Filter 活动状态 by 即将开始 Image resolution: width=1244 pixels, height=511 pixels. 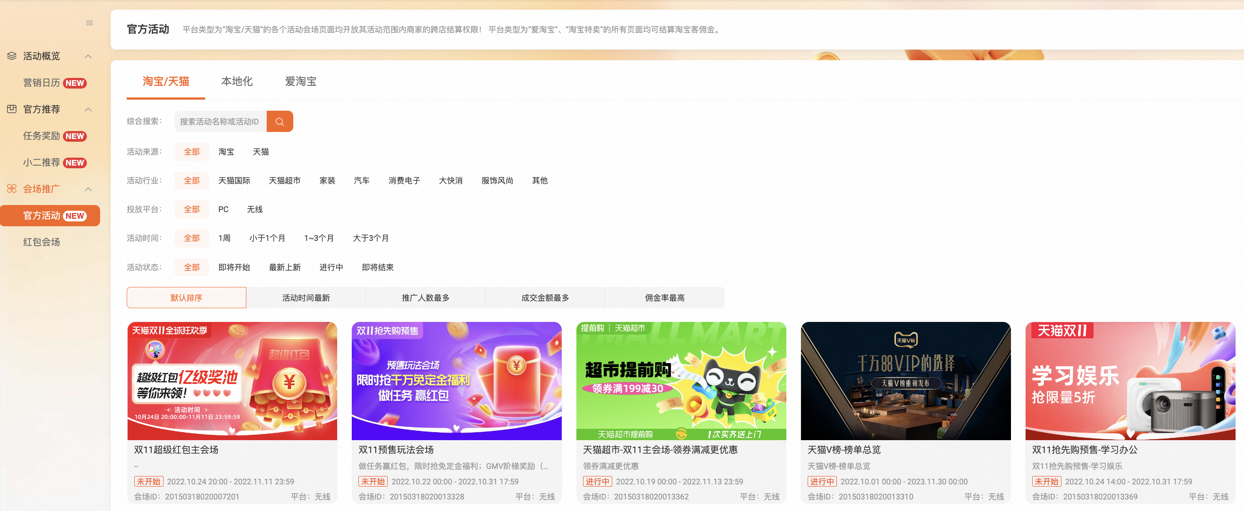tap(234, 267)
